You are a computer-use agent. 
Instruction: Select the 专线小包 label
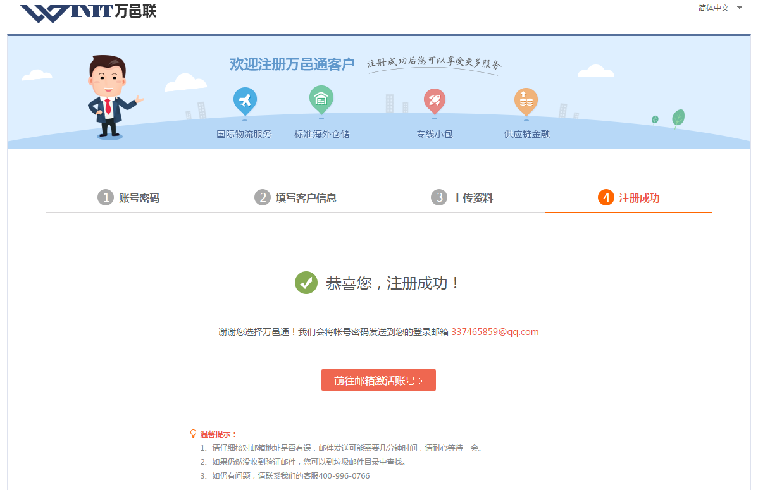point(435,134)
